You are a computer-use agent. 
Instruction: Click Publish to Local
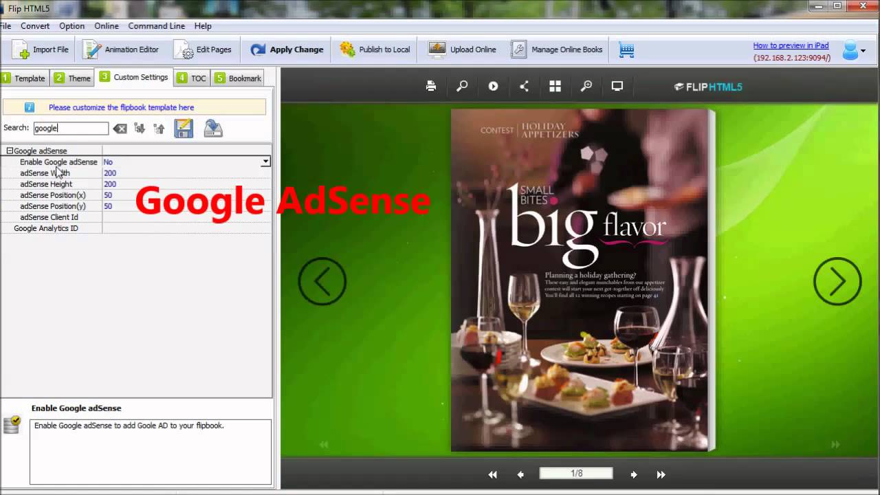[x=375, y=50]
